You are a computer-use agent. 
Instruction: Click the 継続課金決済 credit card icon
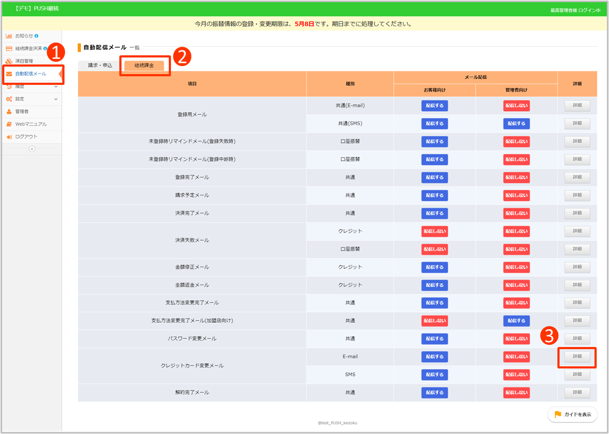pos(9,48)
